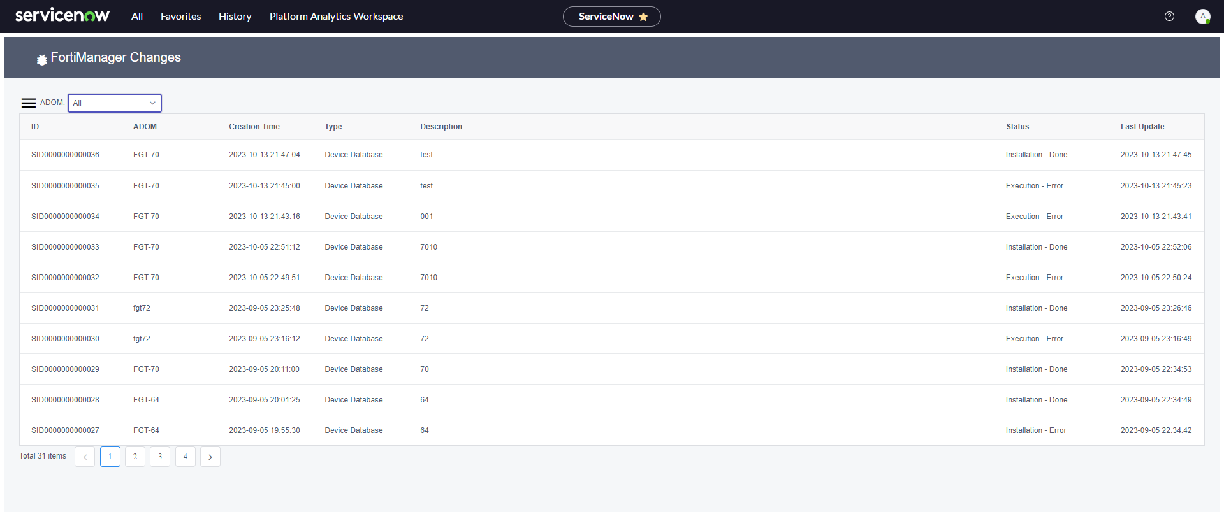1224x512 pixels.
Task: Click the Status column header
Action: [x=1017, y=127]
